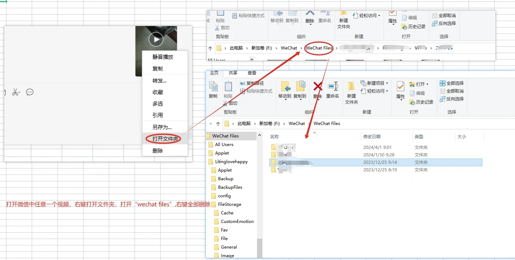Click WeChat breadcrumb in lower explorer
Screen dimensions: 515x260
[x=297, y=124]
